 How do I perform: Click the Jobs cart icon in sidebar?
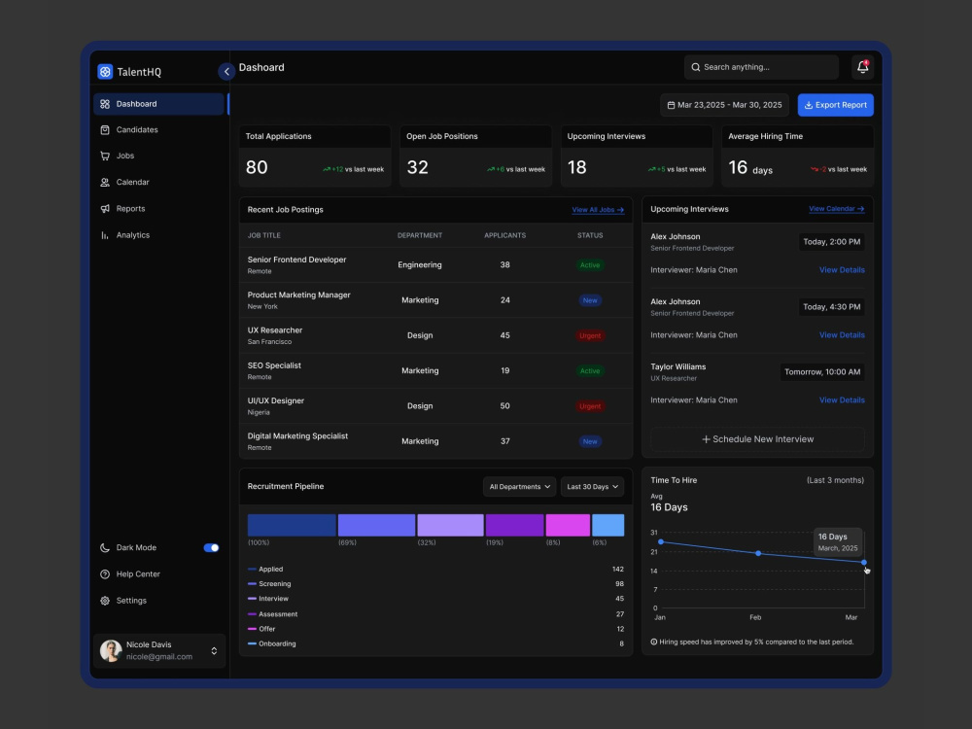point(105,156)
